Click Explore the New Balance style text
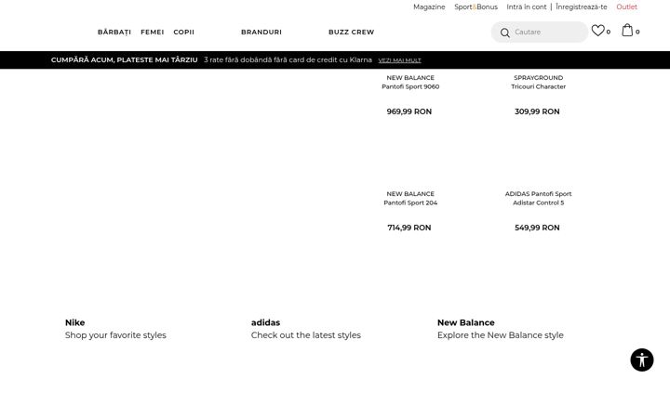 501,335
